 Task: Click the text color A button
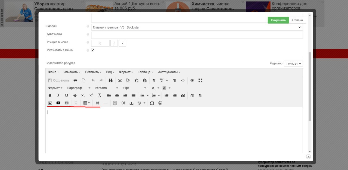(153, 88)
